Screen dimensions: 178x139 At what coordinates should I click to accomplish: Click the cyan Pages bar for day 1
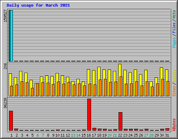(x=11, y=36)
